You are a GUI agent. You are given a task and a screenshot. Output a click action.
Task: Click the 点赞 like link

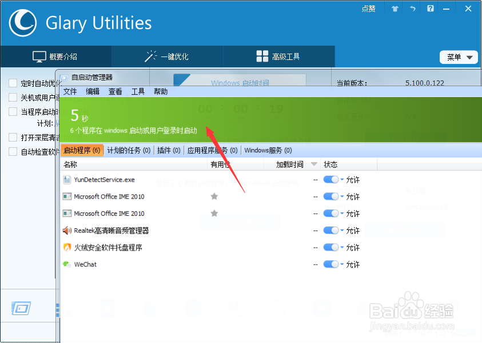368,9
